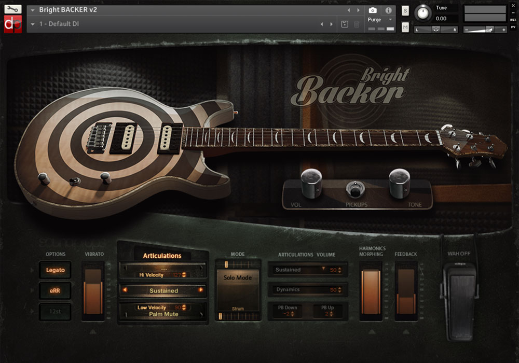Click right arrow in Hi Velocity slot
This screenshot has height=363, width=519.
(x=201, y=268)
